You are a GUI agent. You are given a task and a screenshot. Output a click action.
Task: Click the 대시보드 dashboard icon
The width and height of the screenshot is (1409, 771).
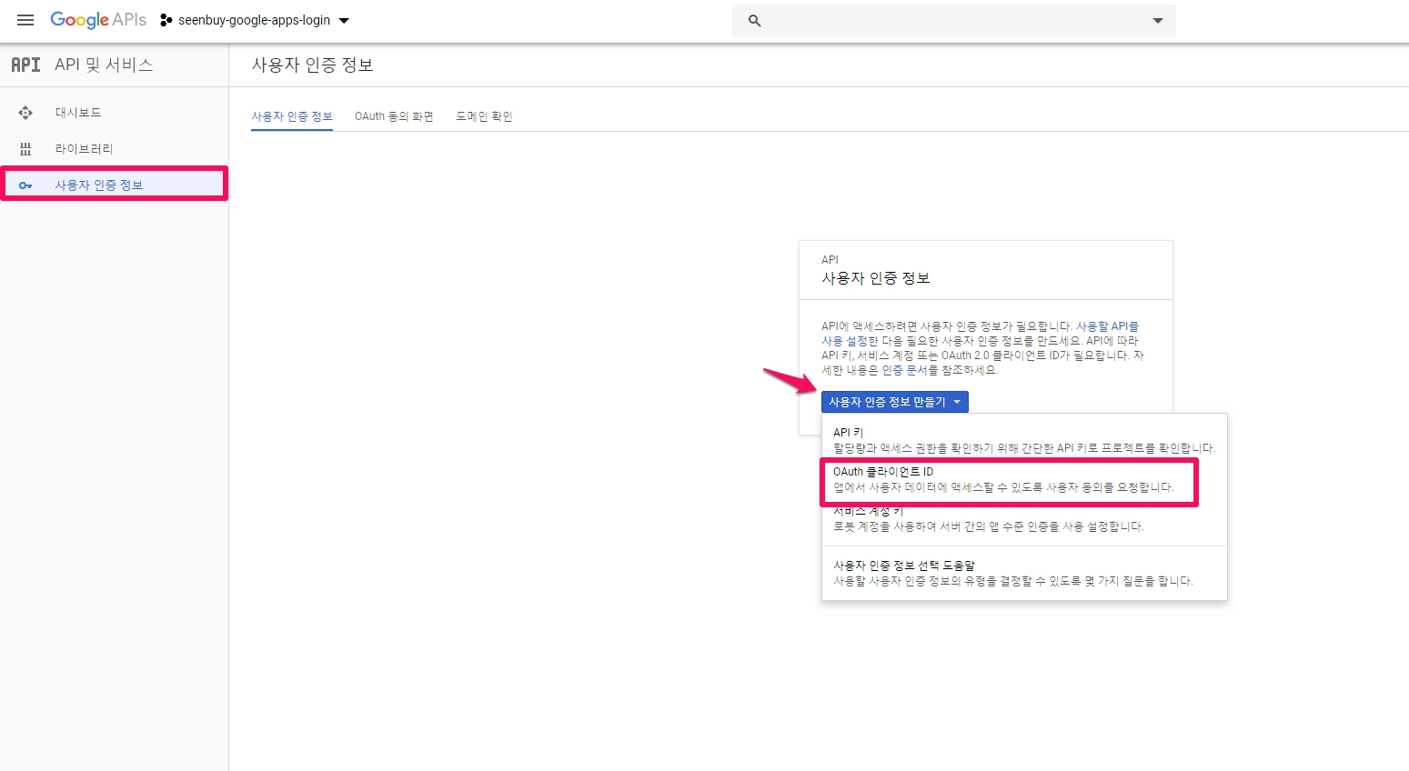tap(25, 113)
